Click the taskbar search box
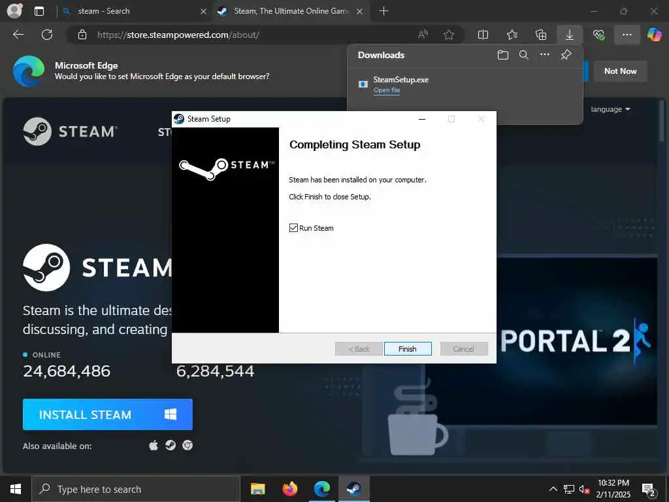 (x=136, y=489)
